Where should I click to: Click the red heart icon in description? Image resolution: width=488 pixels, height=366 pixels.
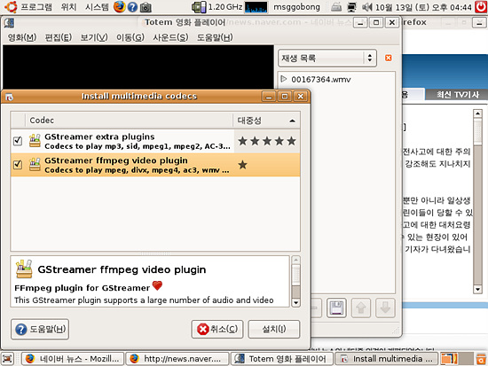pyautogui.click(x=157, y=285)
